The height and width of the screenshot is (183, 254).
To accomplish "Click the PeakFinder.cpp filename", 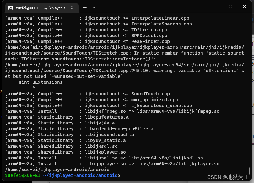I will (150, 41).
